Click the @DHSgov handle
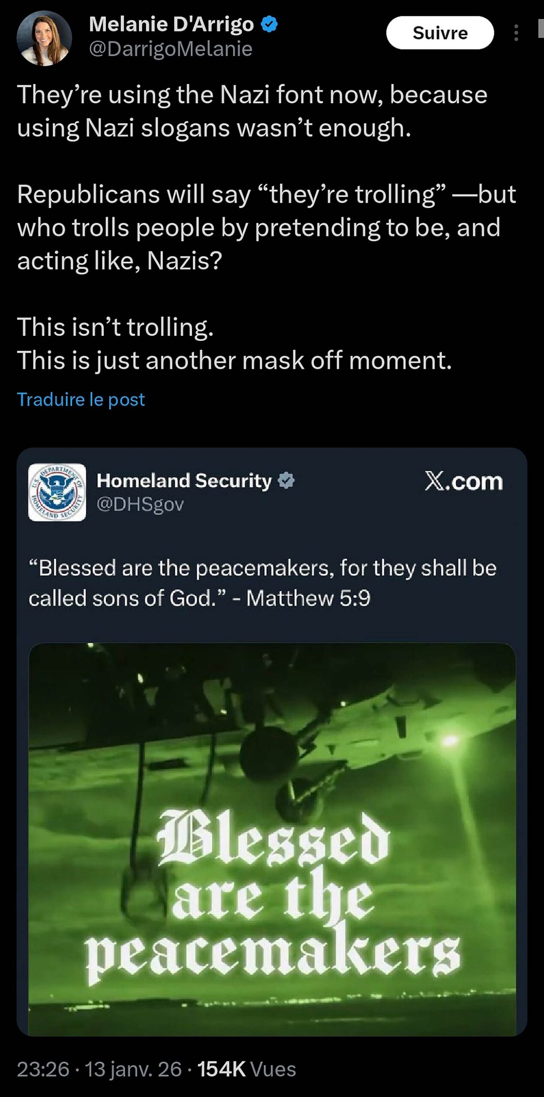Viewport: 544px width, 1097px height. (x=140, y=504)
